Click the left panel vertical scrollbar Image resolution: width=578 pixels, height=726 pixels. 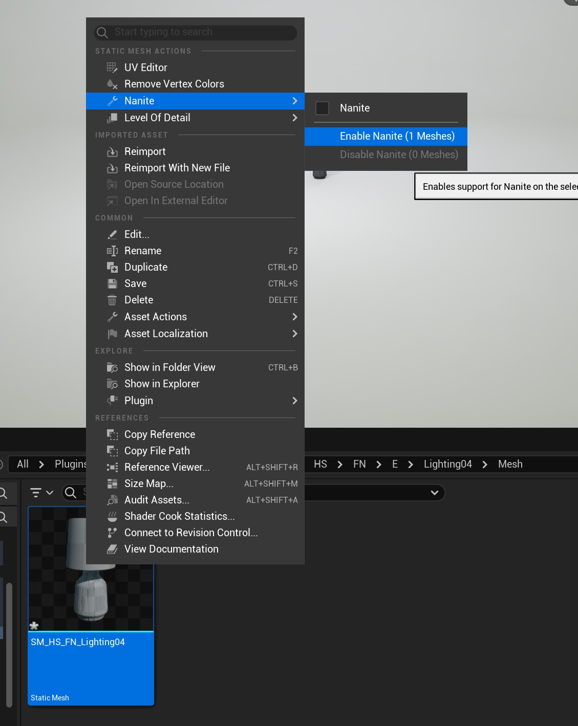tap(9, 645)
